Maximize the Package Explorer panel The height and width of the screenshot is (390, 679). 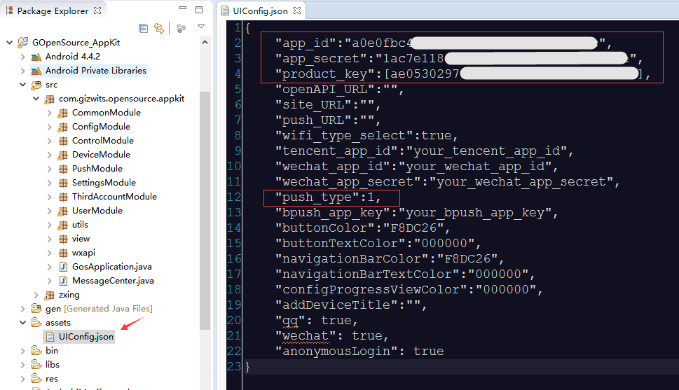[199, 10]
